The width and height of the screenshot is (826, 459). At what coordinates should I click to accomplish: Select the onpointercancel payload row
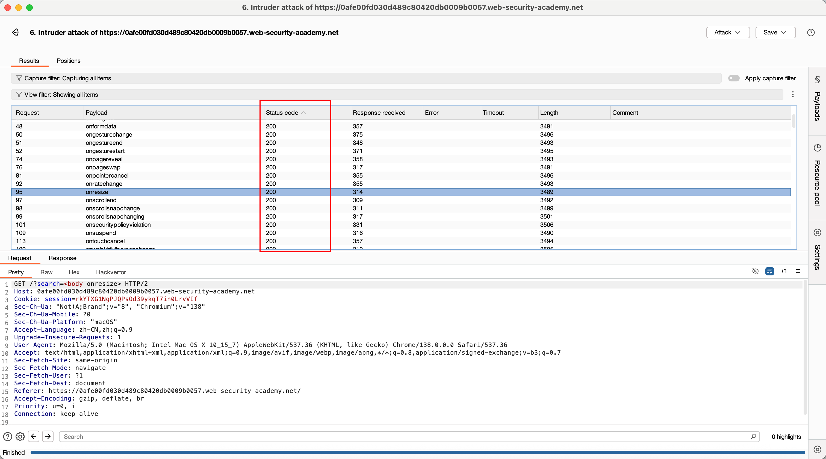(x=401, y=175)
